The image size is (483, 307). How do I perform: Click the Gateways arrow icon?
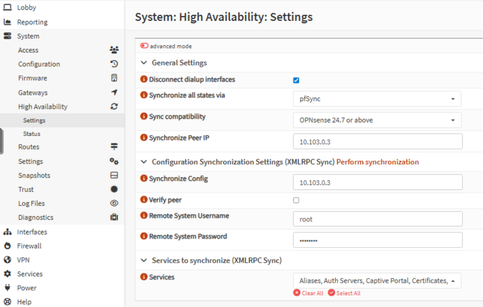(x=114, y=92)
